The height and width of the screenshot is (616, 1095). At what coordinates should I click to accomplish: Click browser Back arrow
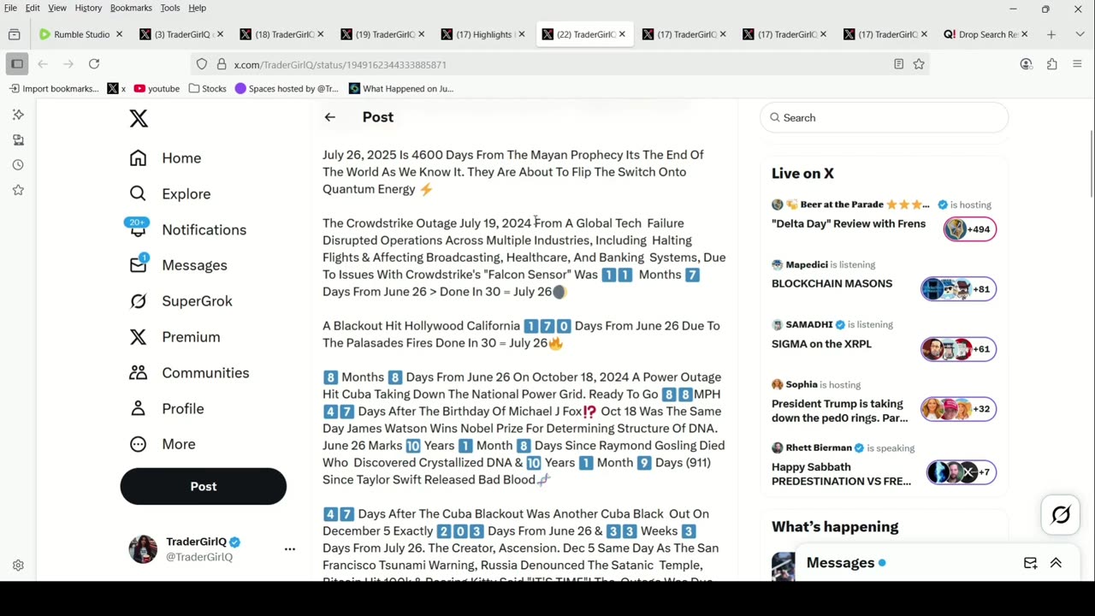(43, 64)
